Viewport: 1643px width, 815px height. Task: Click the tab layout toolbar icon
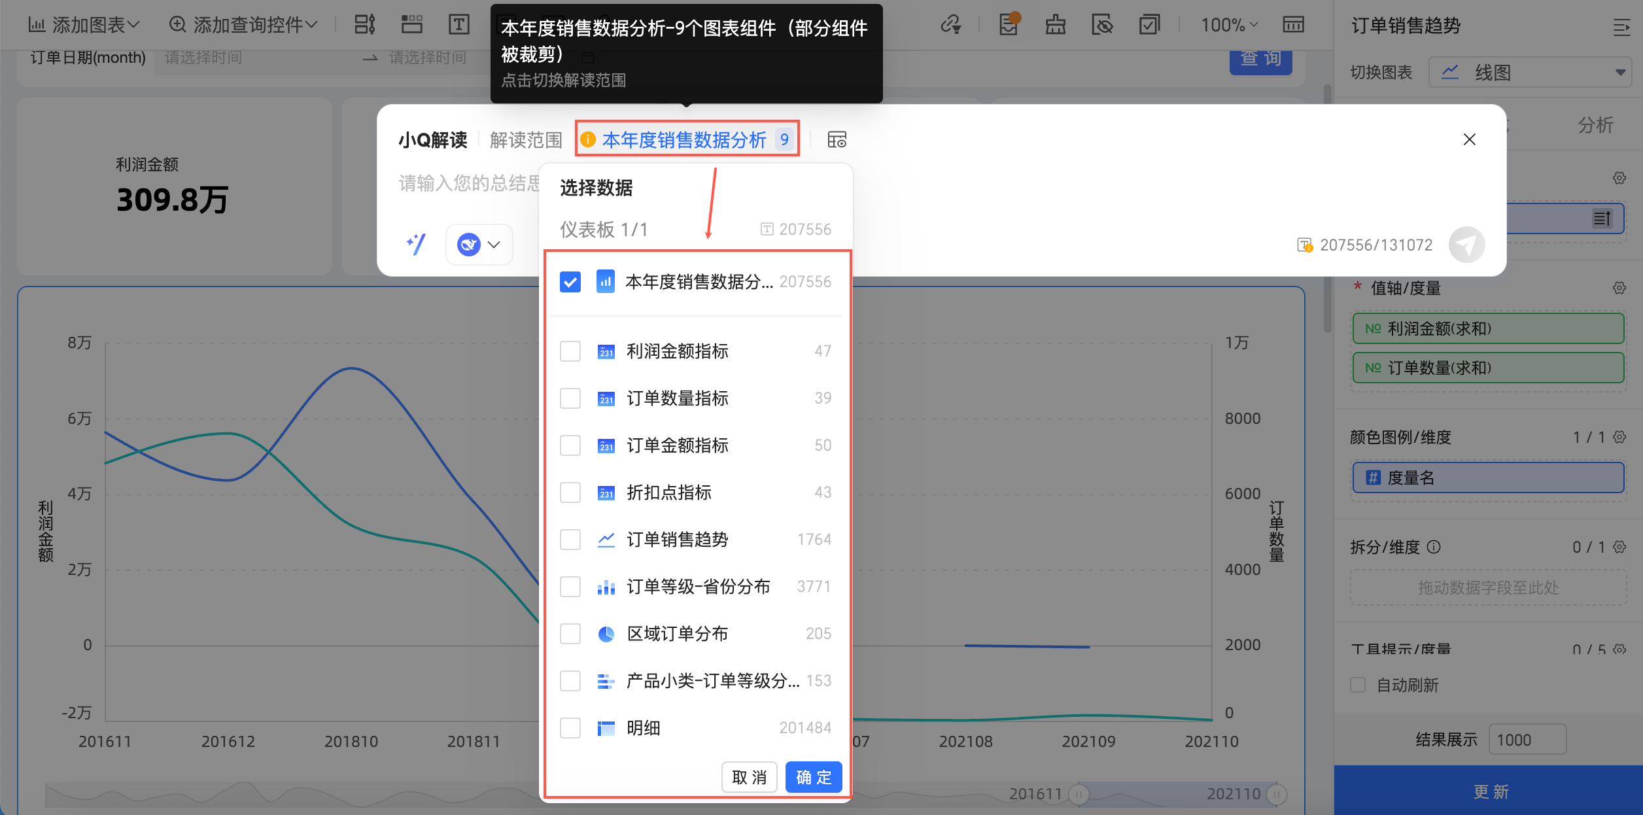(411, 25)
